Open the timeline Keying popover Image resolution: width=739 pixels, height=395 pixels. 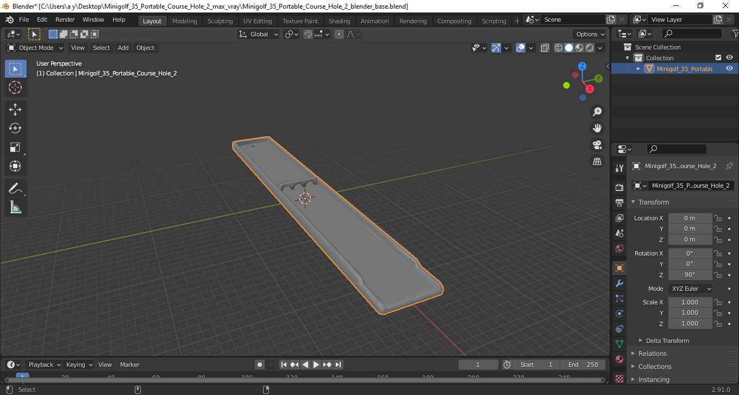tap(79, 365)
